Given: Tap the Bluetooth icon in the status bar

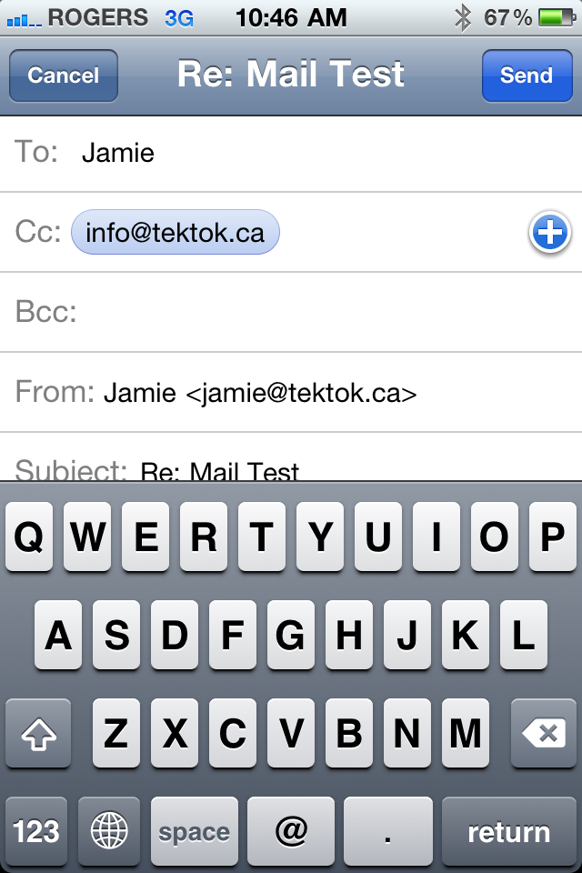Looking at the screenshot, I should (463, 17).
